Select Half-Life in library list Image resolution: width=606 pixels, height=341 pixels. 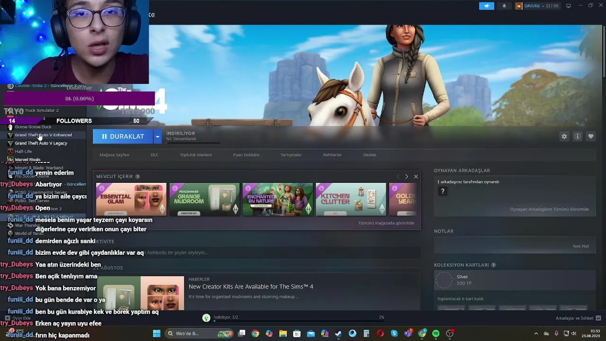click(x=23, y=152)
